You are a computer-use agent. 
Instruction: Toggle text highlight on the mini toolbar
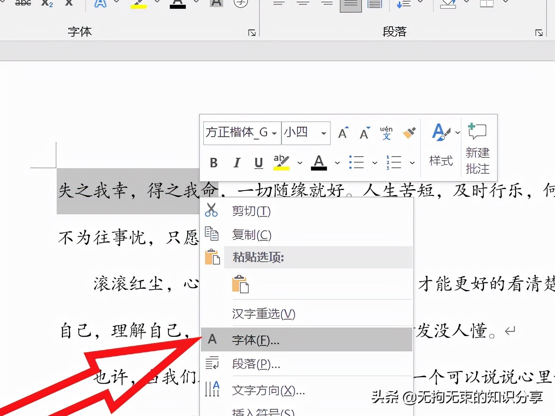pyautogui.click(x=281, y=162)
